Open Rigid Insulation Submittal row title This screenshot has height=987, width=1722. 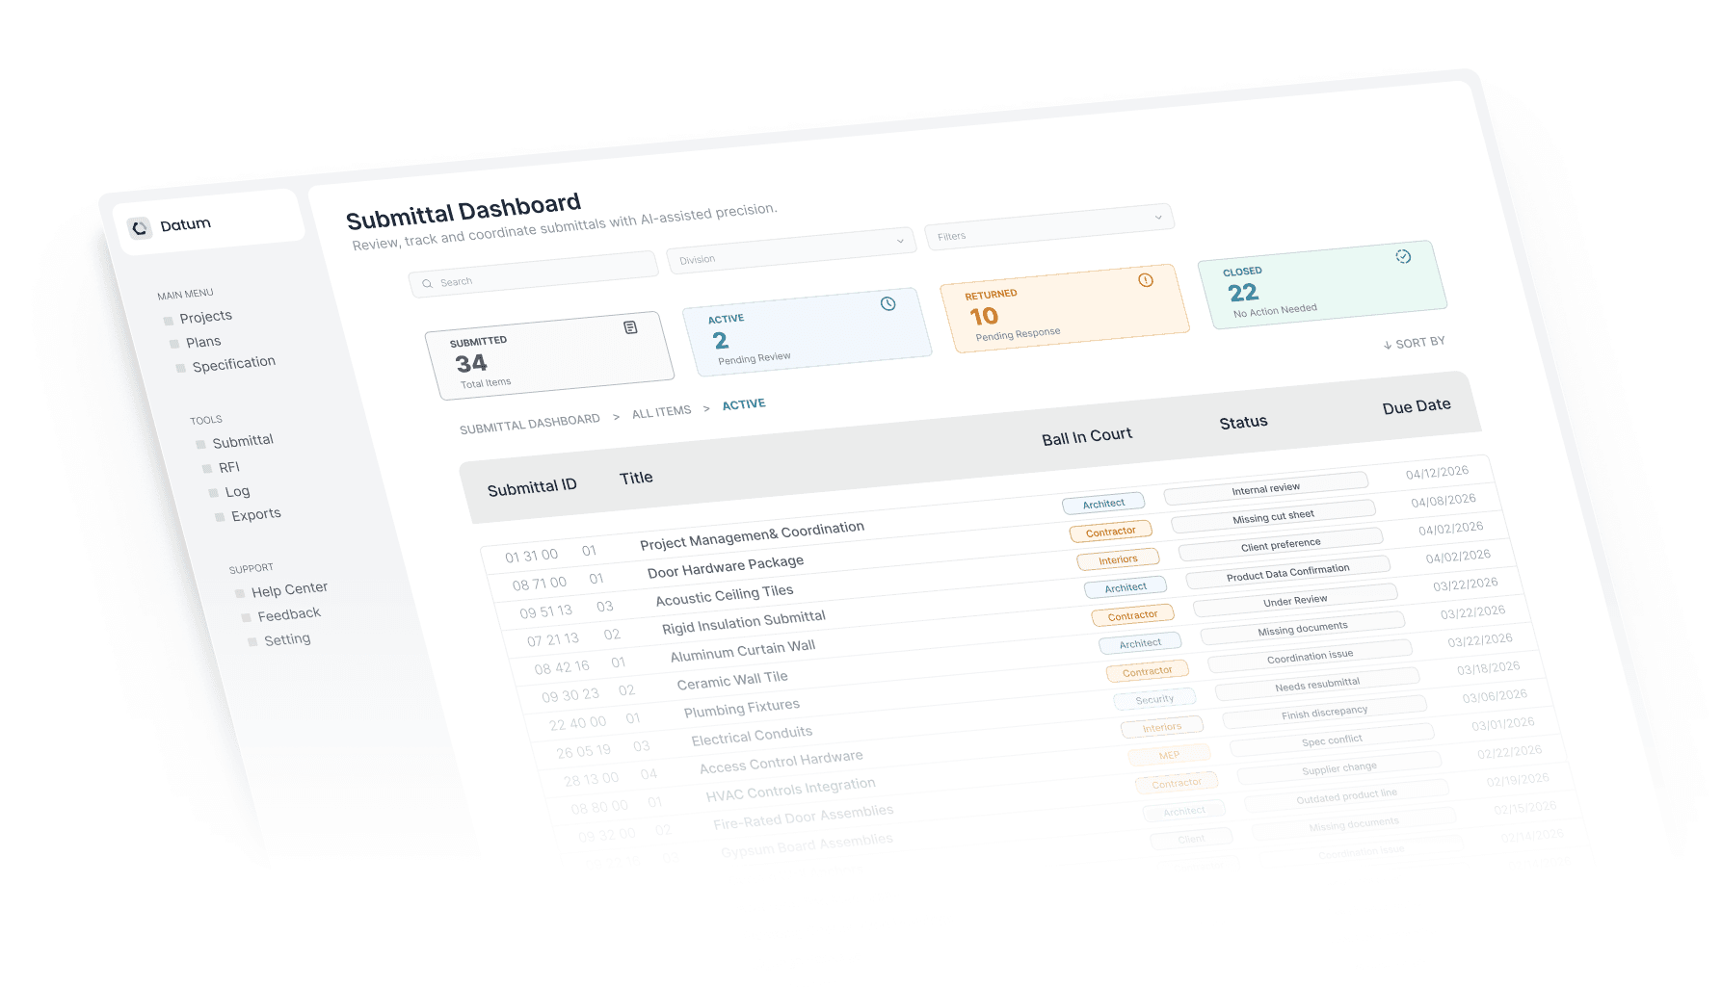(x=744, y=622)
